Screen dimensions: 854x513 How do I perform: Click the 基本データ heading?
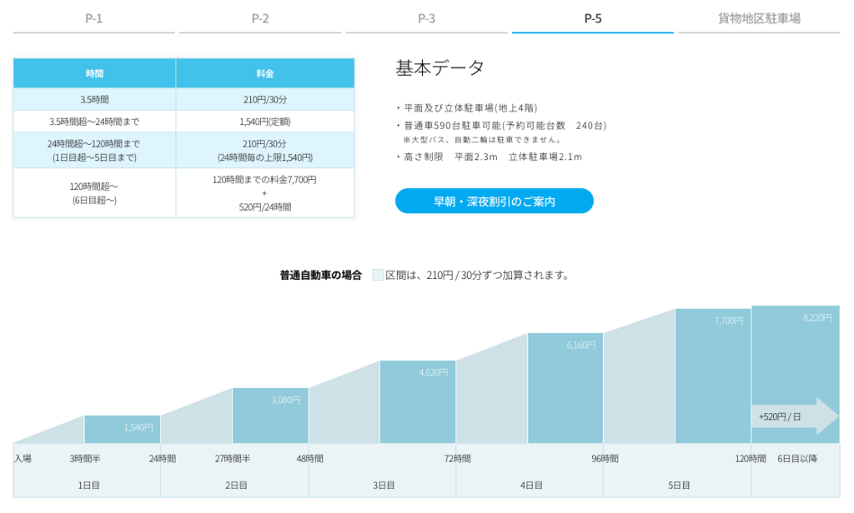(437, 66)
